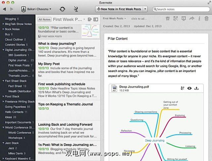Open the New Note dropdown arrow
This screenshot has height=161, width=212.
click(x=145, y=9)
